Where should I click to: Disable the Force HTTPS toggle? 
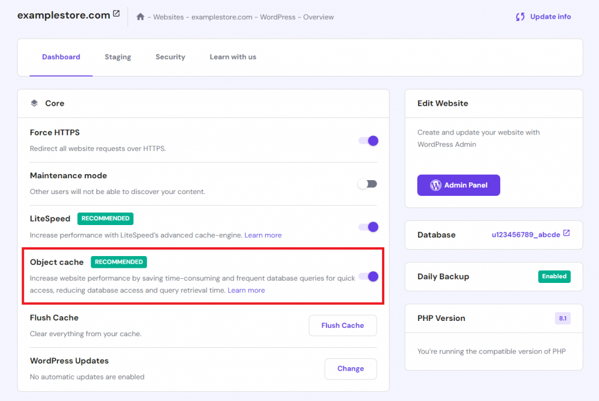(x=368, y=140)
